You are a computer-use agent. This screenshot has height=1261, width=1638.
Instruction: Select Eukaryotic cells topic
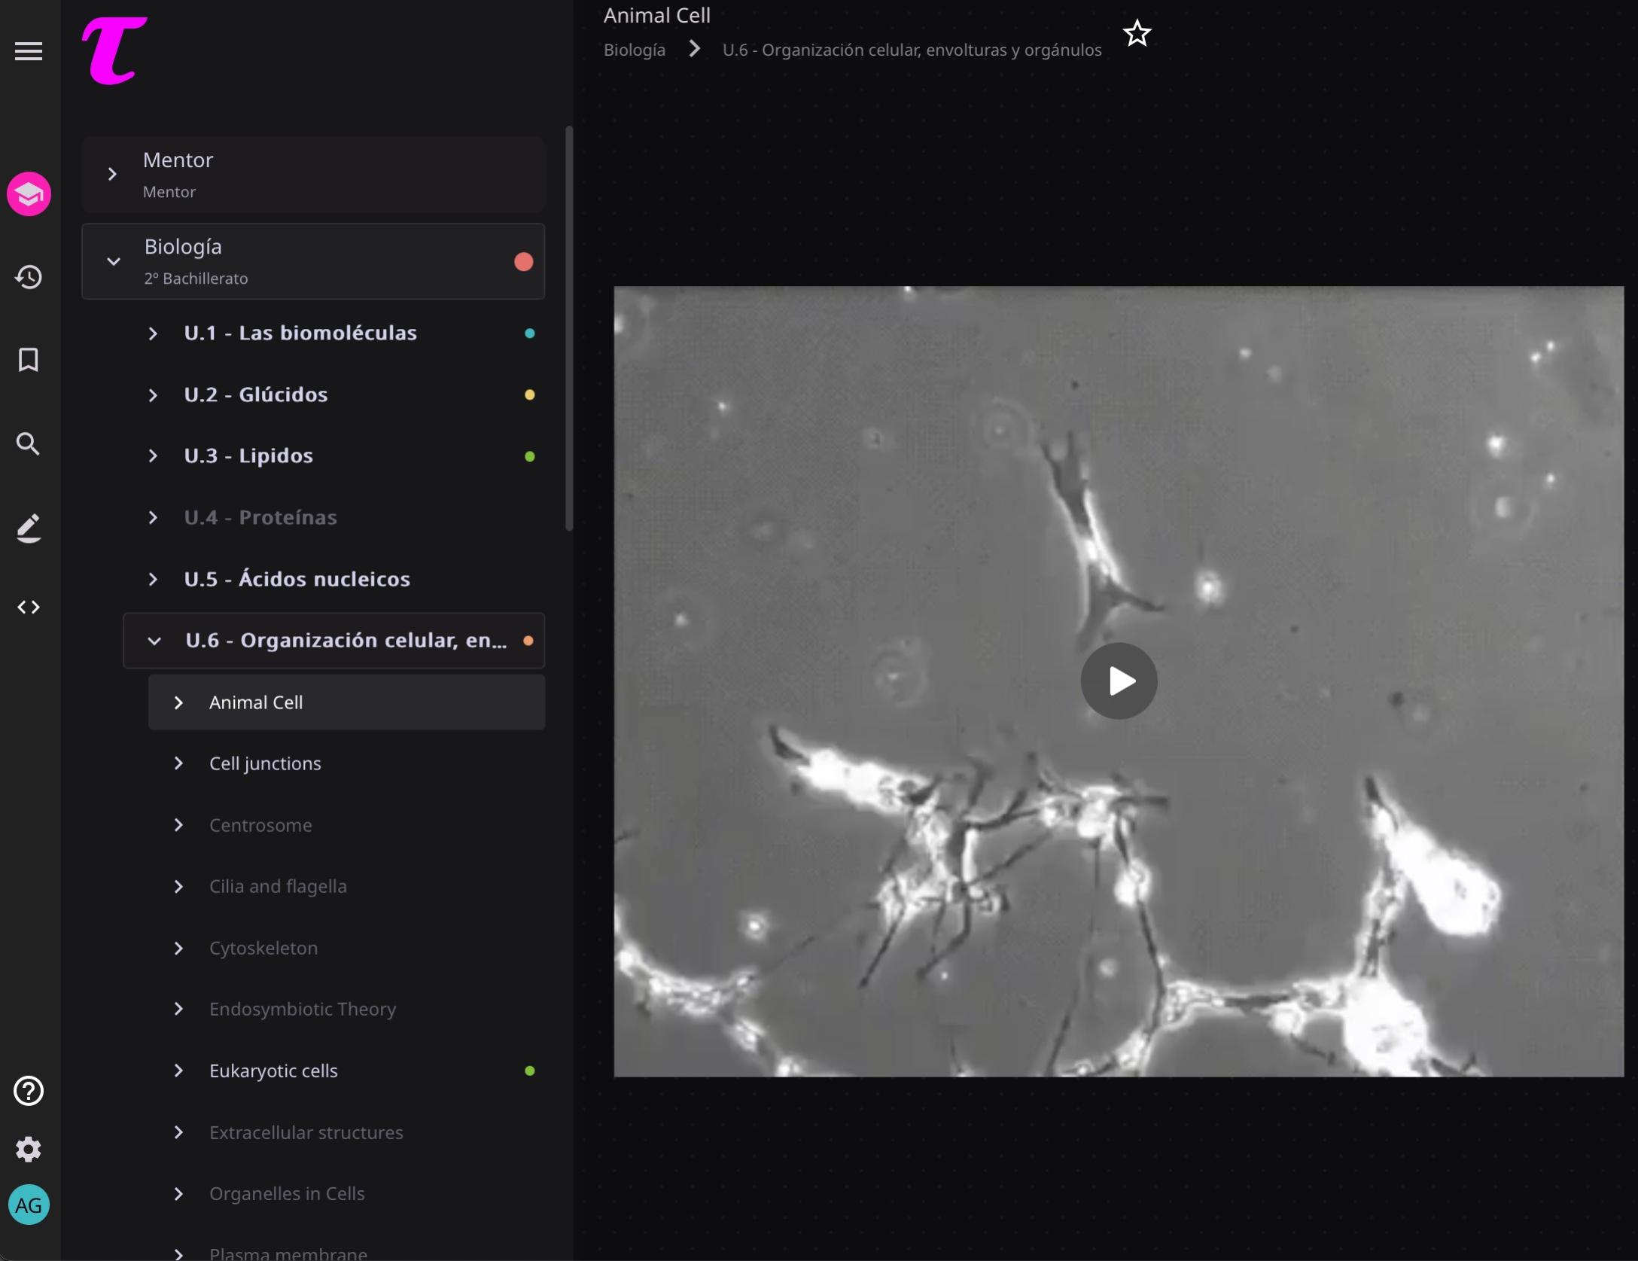tap(273, 1071)
